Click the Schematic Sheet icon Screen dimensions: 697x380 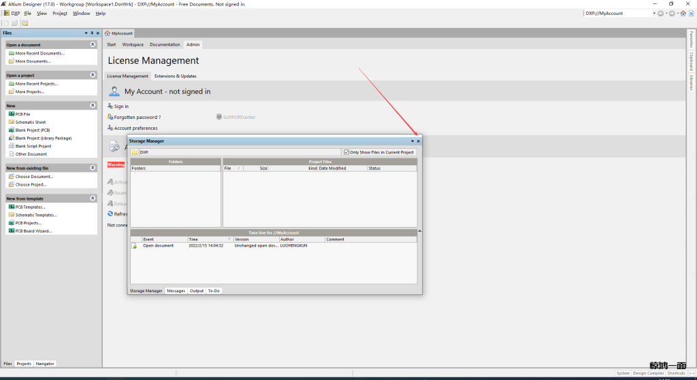[x=11, y=122]
